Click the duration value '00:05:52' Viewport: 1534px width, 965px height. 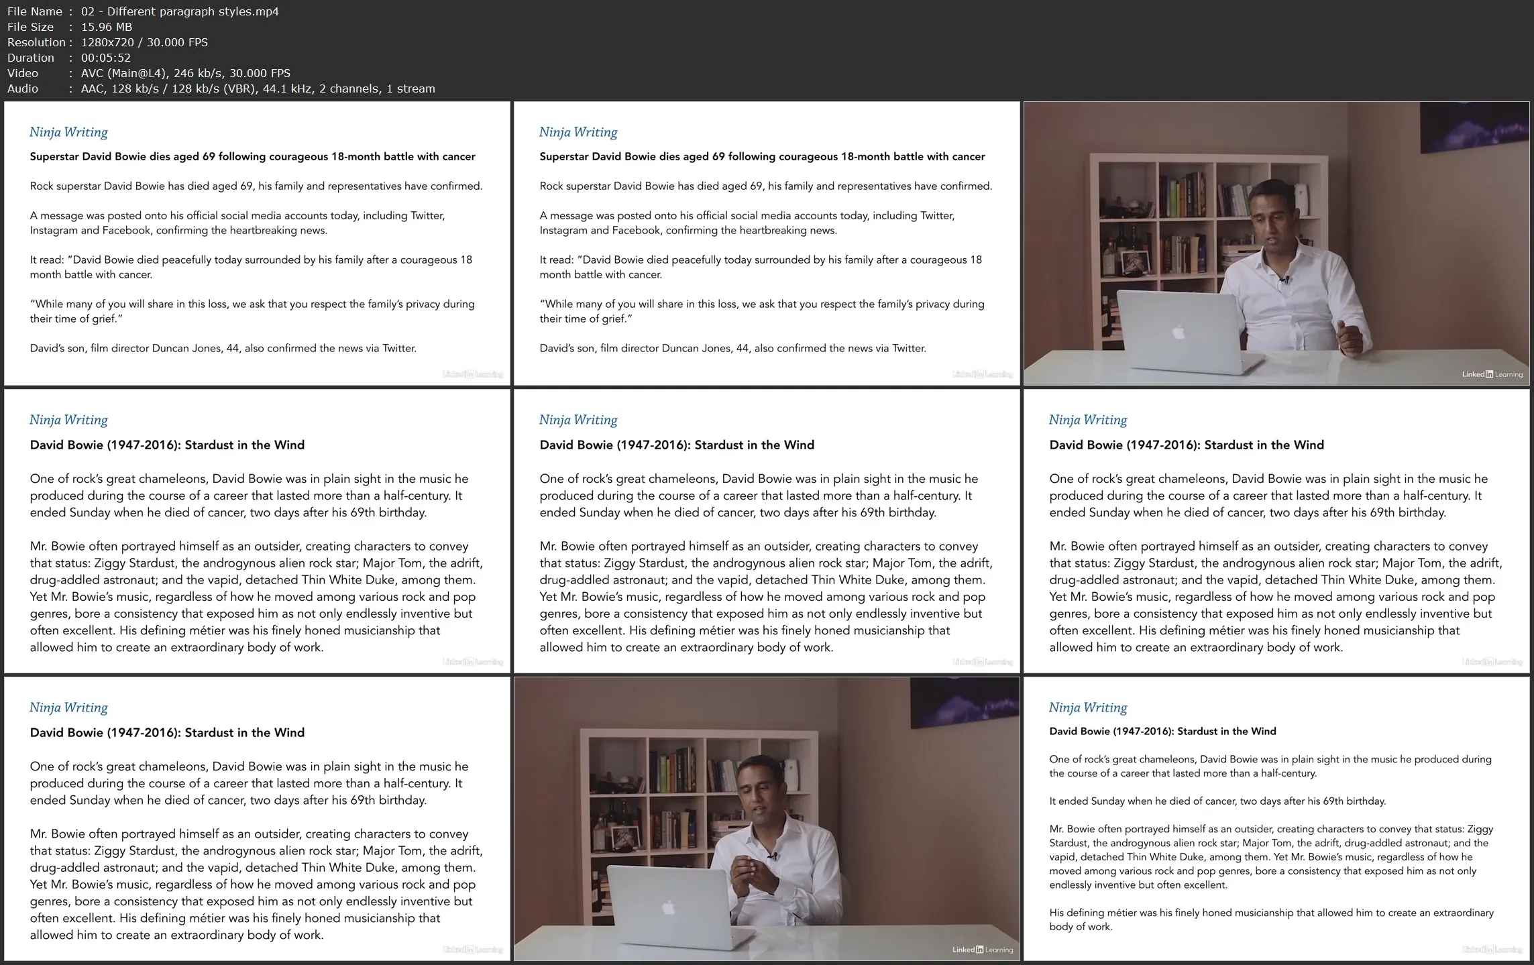pos(106,58)
